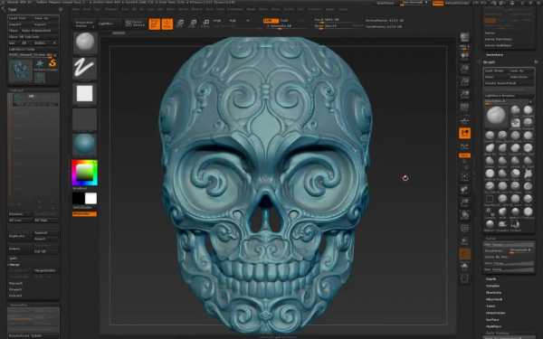Click the Frame icon on right shelf
The height and width of the screenshot is (339, 543).
point(464,177)
